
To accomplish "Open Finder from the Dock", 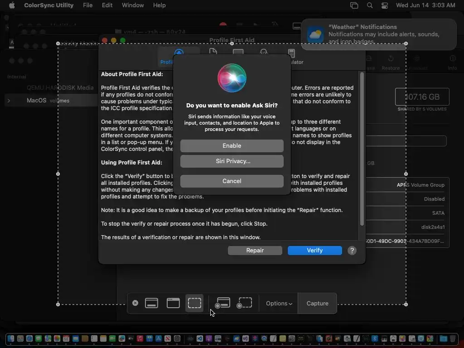I will point(11,338).
